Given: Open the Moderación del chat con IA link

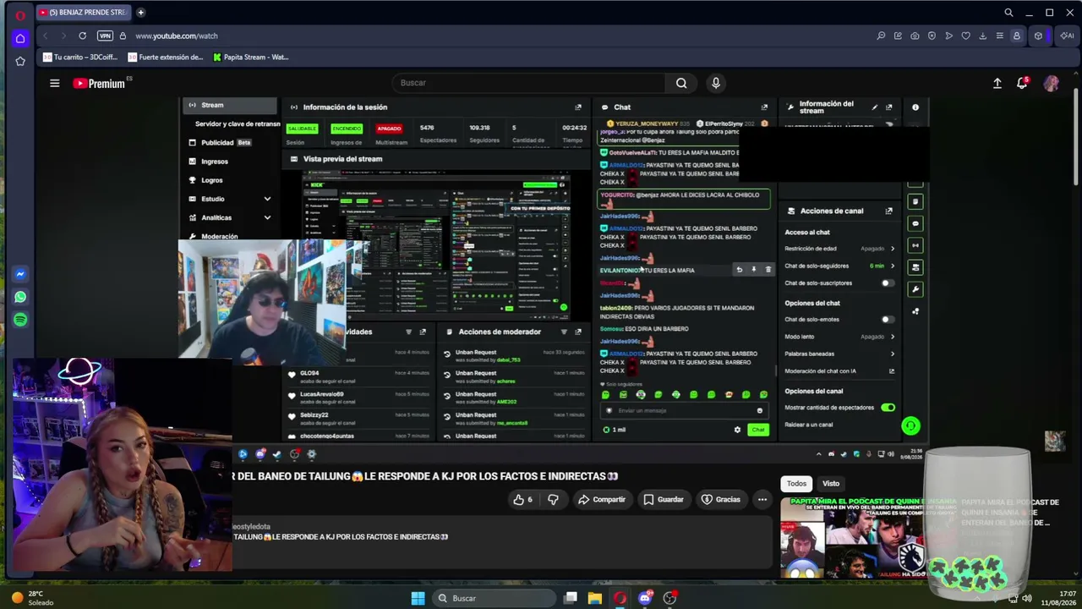Looking at the screenshot, I should [840, 371].
